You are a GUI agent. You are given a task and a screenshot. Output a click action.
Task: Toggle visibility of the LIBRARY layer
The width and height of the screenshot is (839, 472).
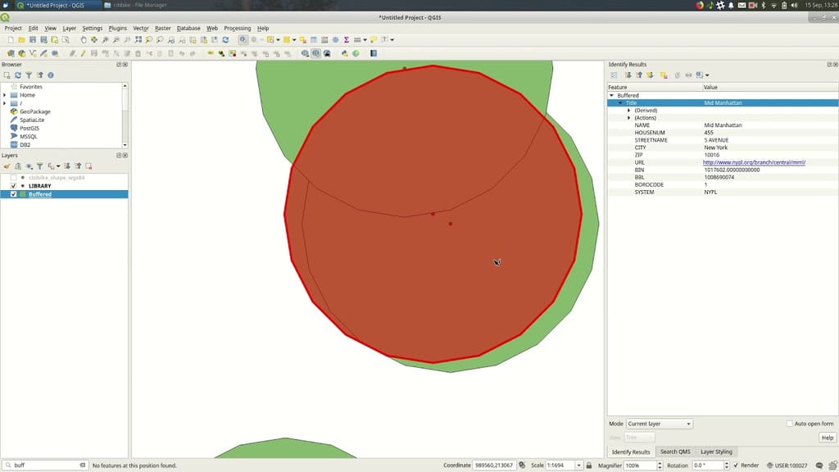pos(13,186)
